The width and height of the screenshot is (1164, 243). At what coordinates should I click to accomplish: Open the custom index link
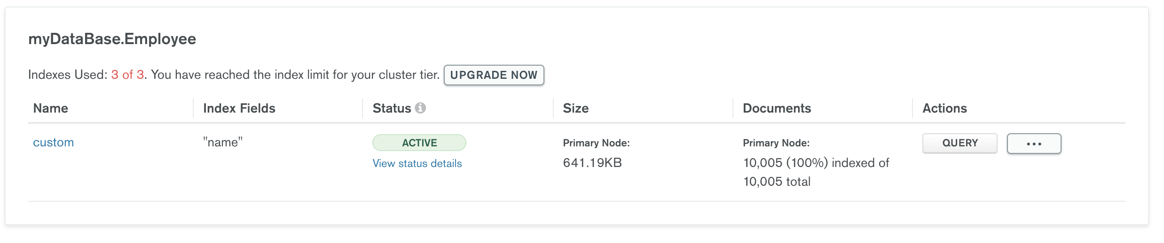tap(53, 143)
